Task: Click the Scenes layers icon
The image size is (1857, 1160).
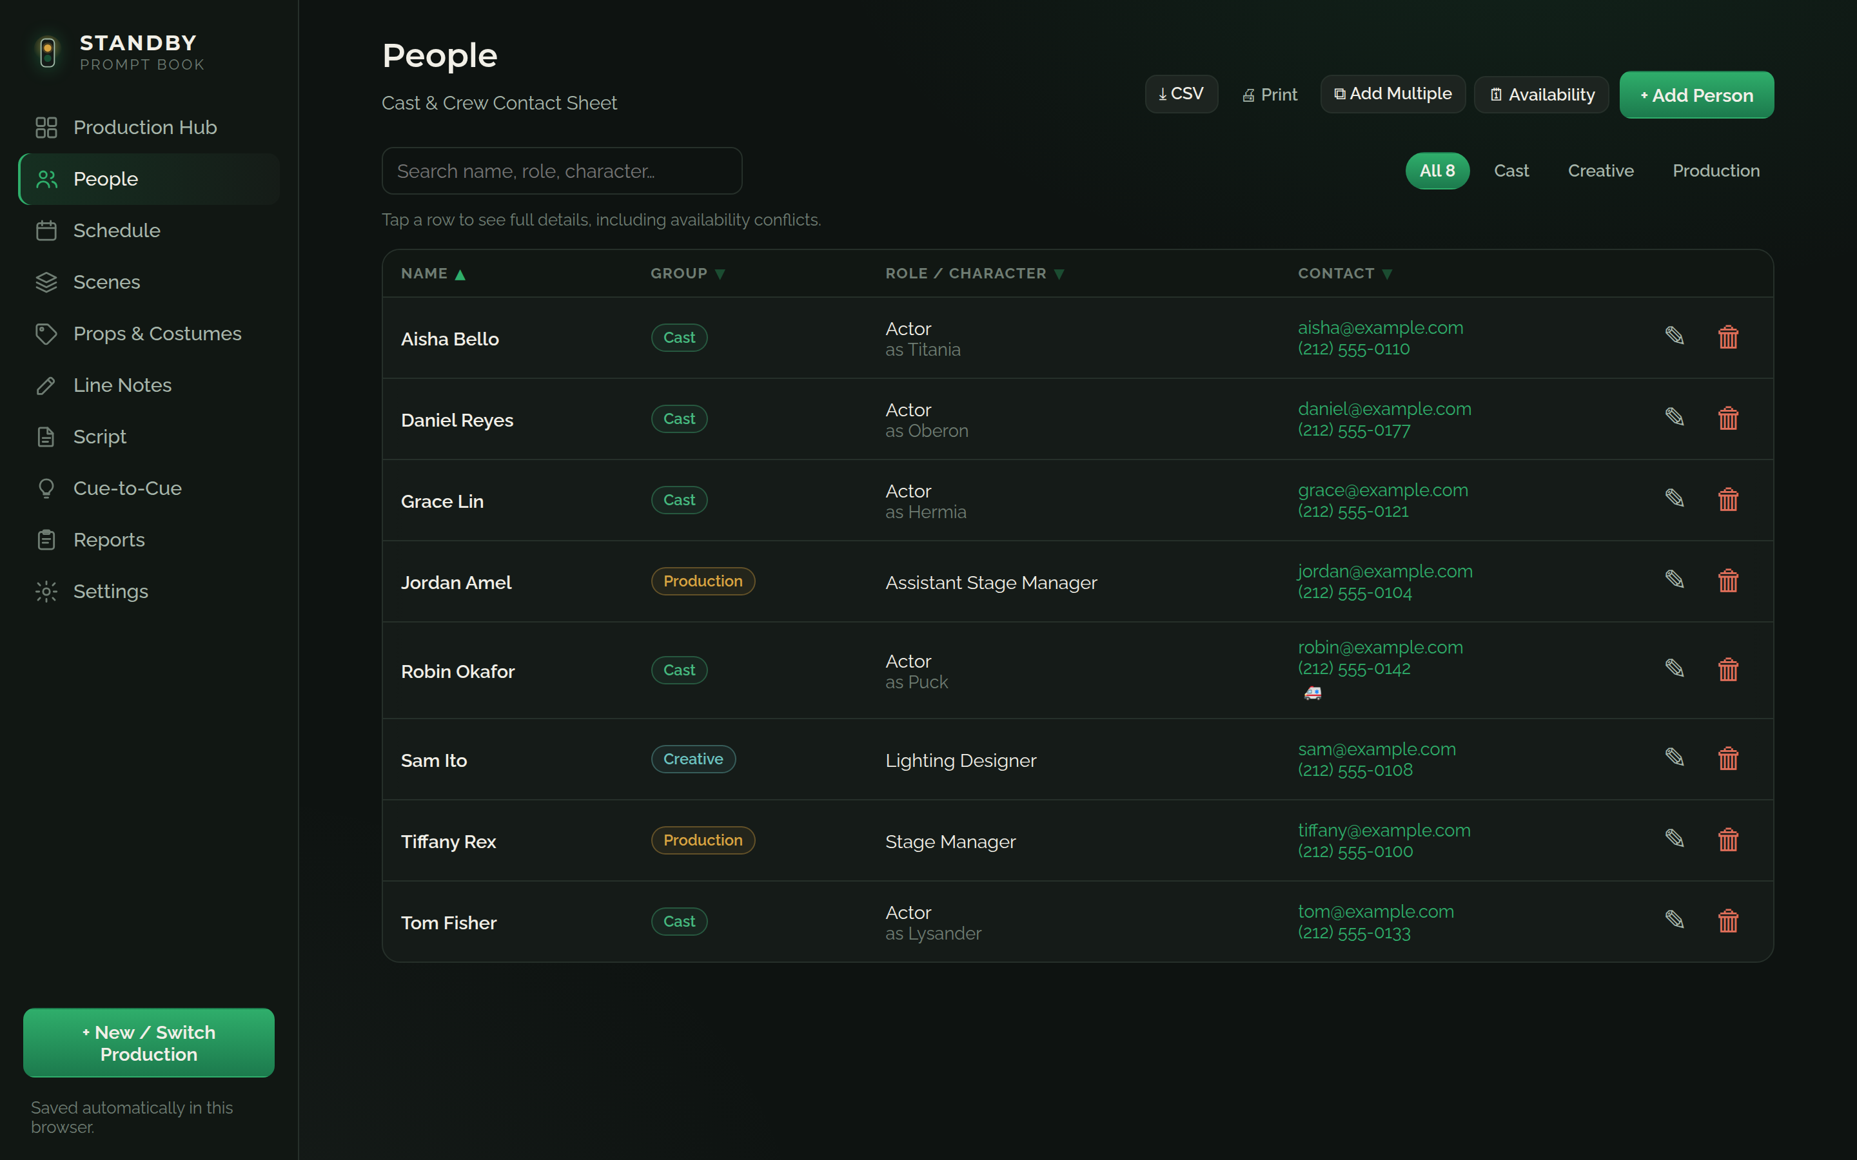Action: pos(46,282)
